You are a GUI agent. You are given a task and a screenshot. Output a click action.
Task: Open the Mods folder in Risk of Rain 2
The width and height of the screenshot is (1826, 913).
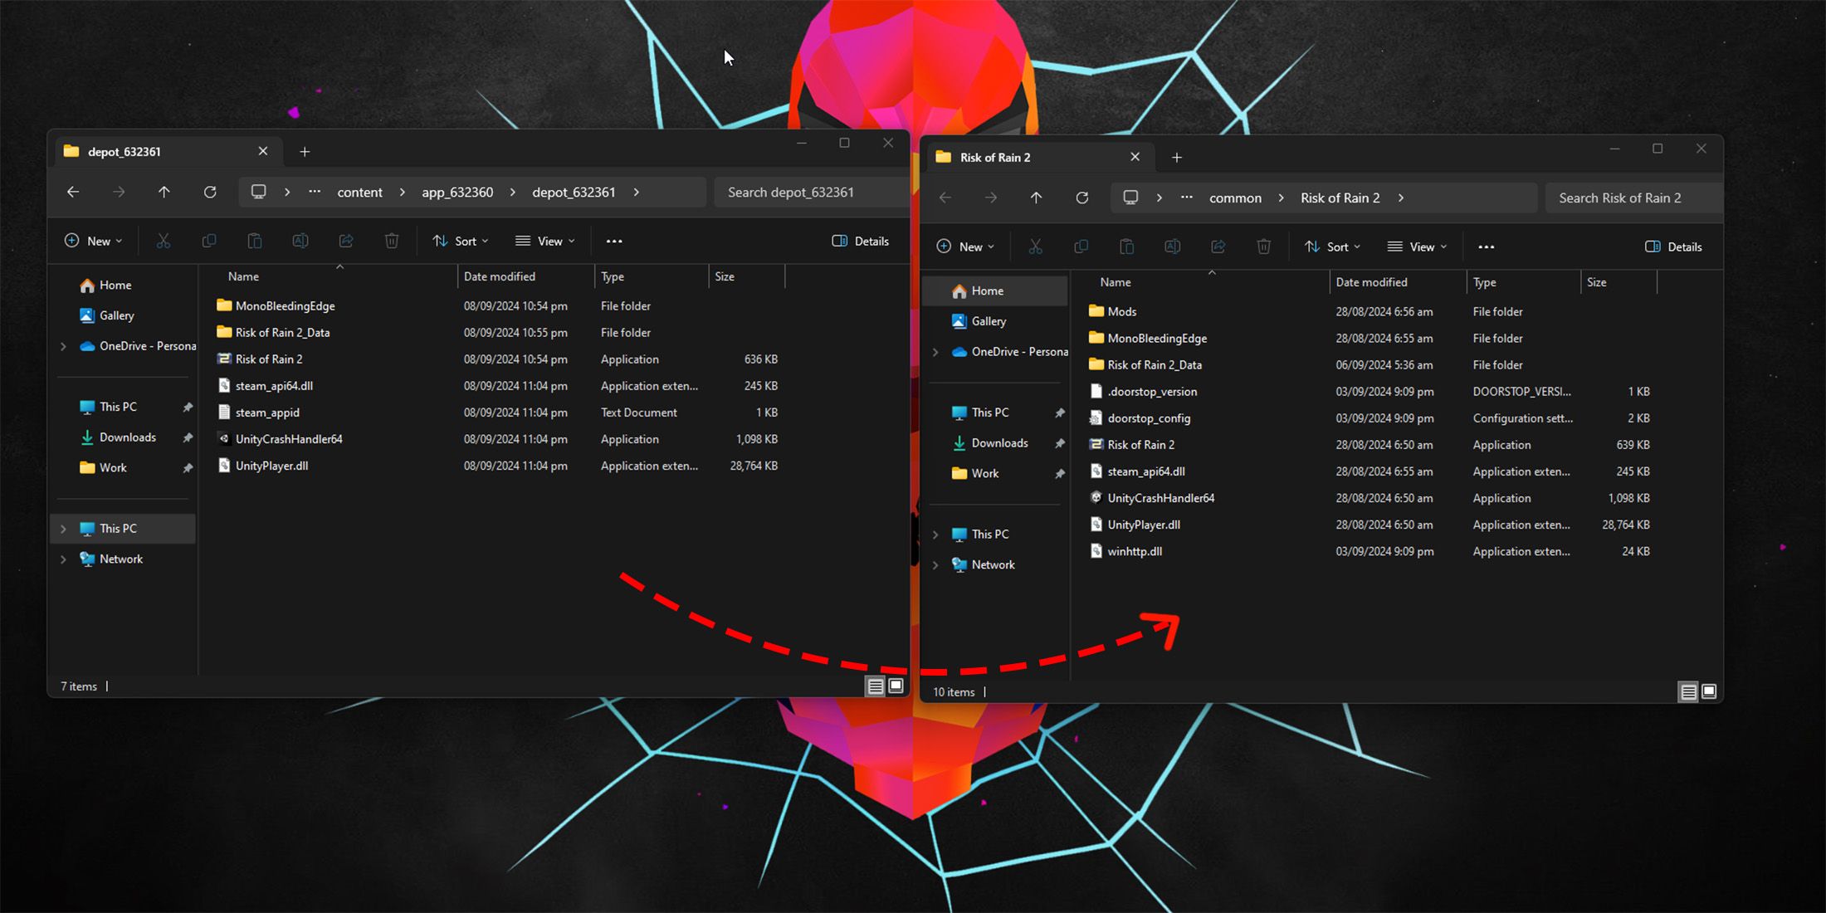click(1123, 311)
